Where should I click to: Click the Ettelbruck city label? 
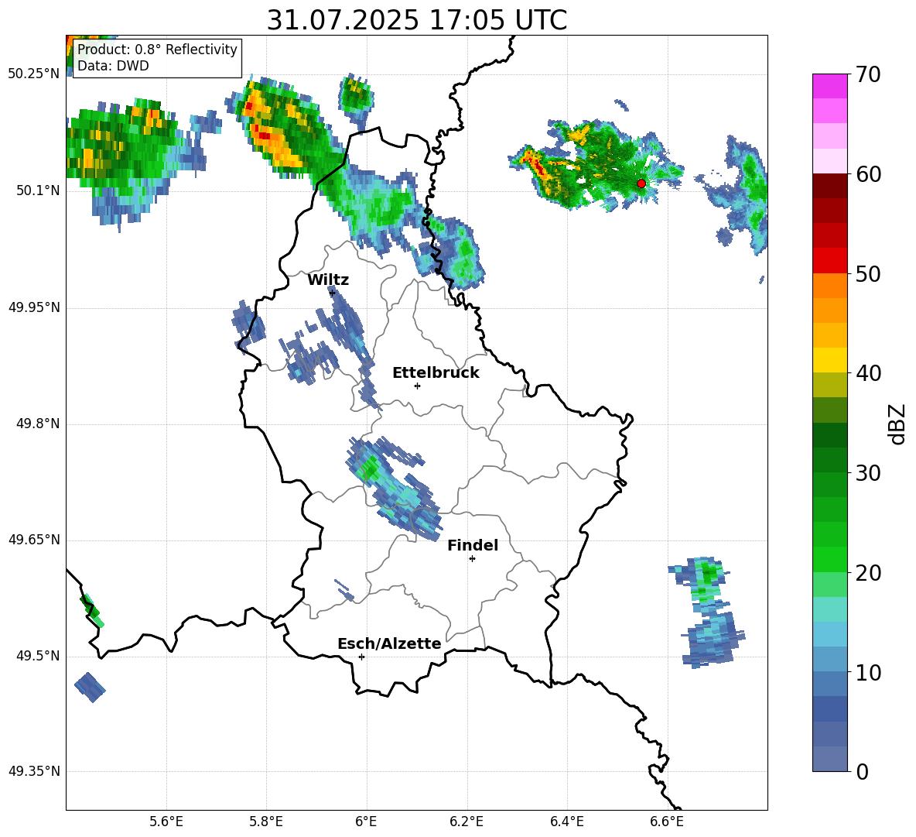436,373
